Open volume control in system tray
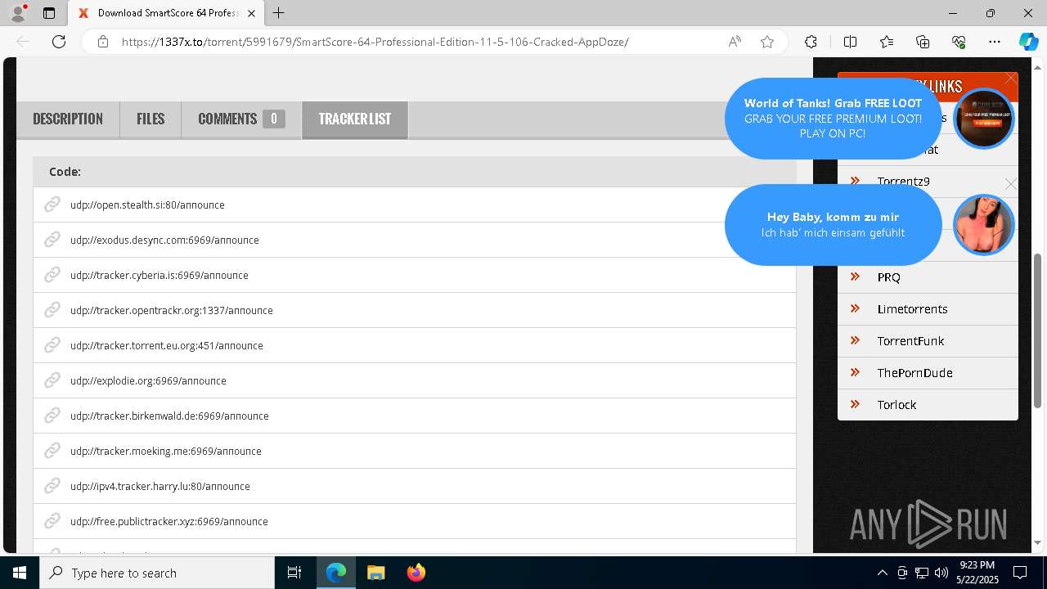Screen dimensions: 1047x589 (941, 573)
